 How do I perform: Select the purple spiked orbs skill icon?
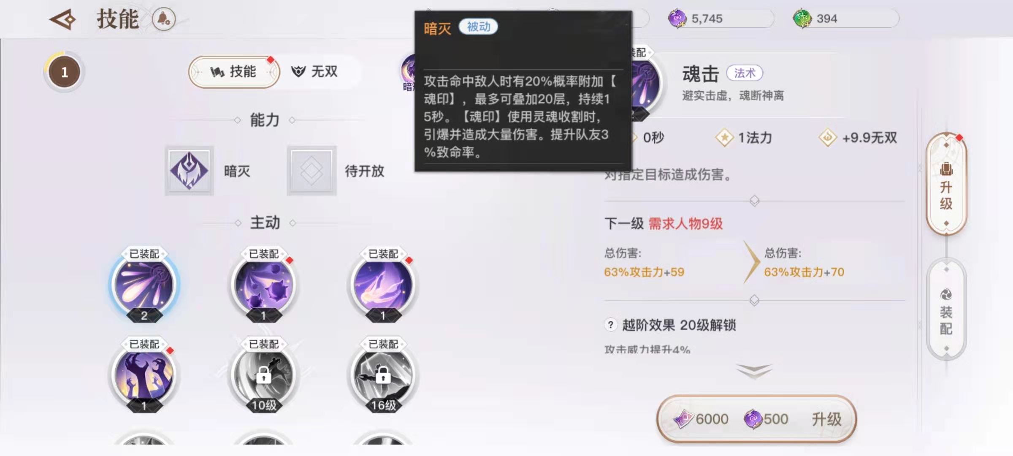263,285
